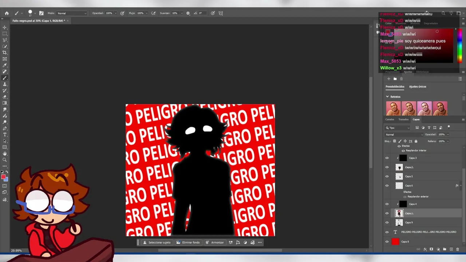Create new fill or adjustment layer
The height and width of the screenshot is (262, 466).
(438, 249)
